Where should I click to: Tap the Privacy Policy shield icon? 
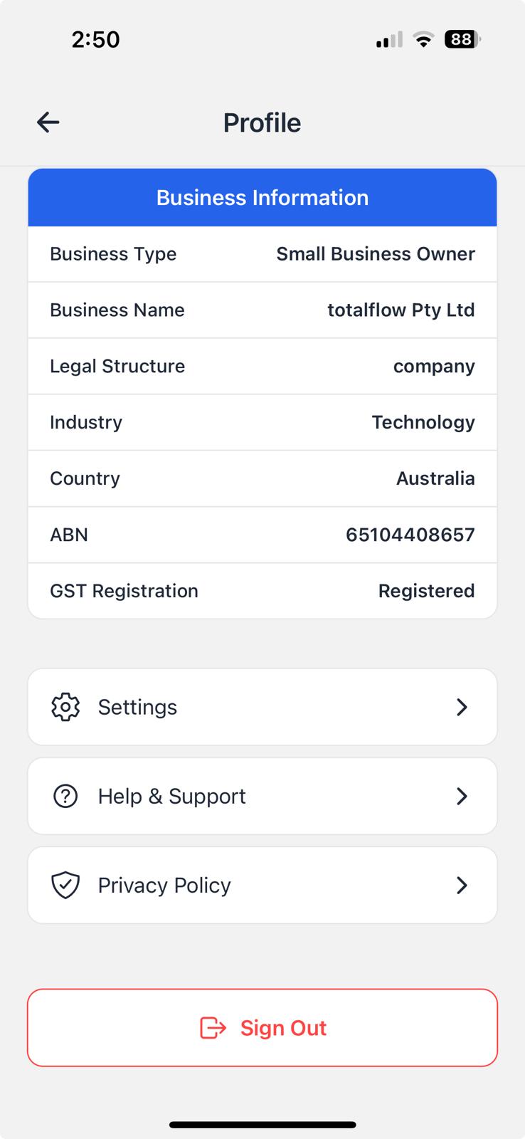point(65,885)
